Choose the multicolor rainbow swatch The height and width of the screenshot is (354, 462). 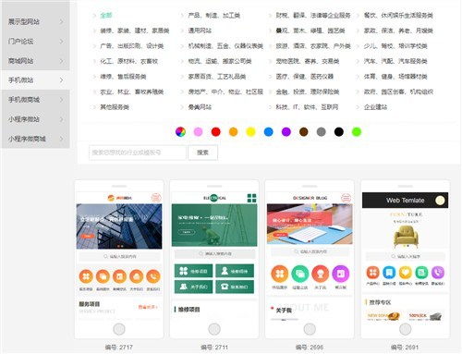(180, 132)
